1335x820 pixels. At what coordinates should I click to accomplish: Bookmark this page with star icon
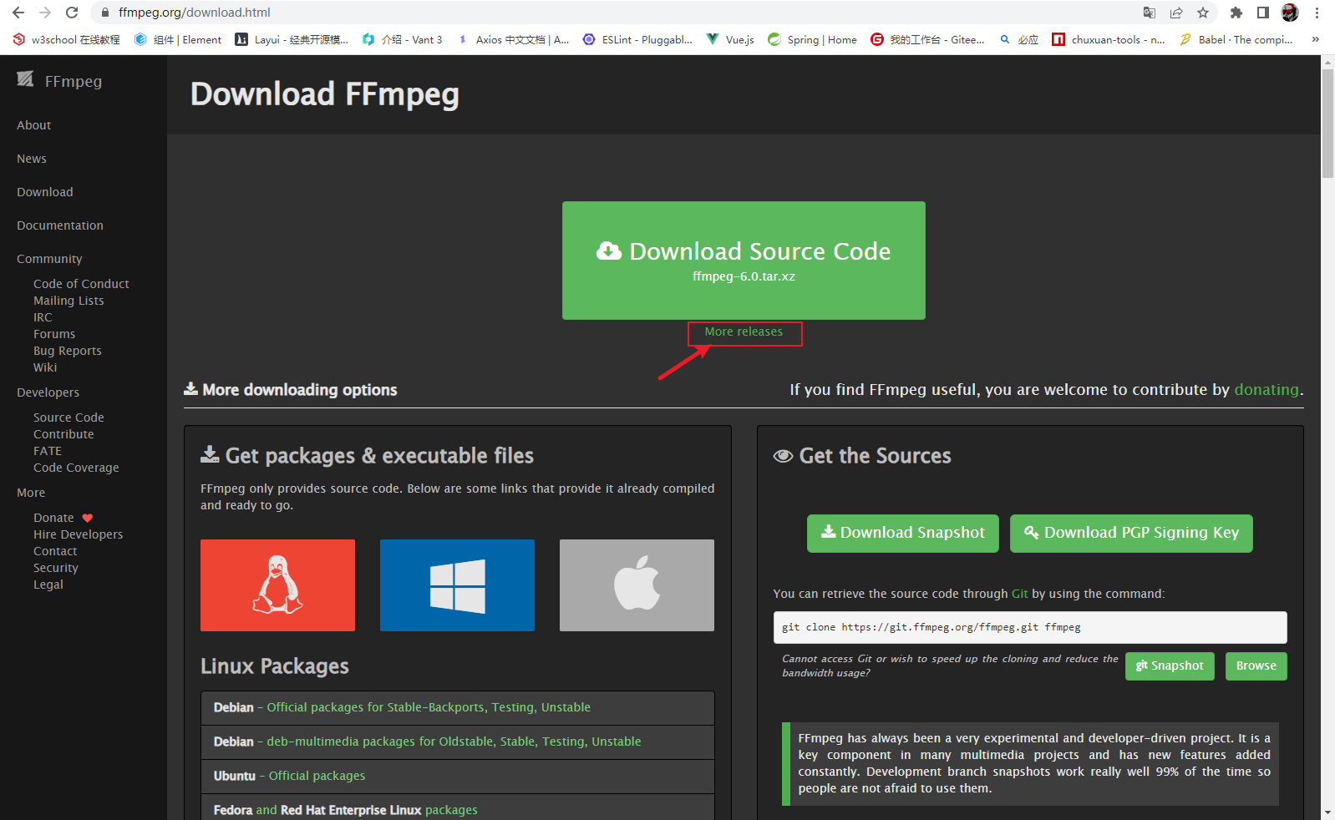click(1203, 13)
